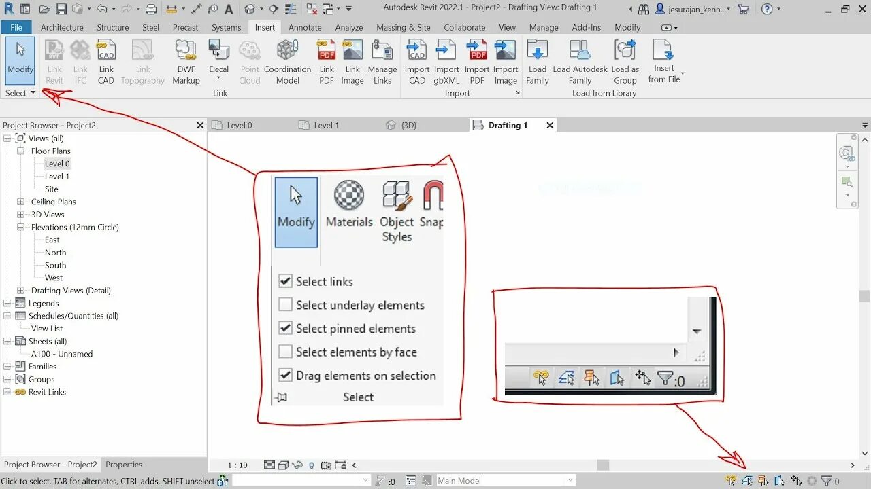Toggle Drag Elements on Selection in status bar
The height and width of the screenshot is (489, 871).
[795, 481]
